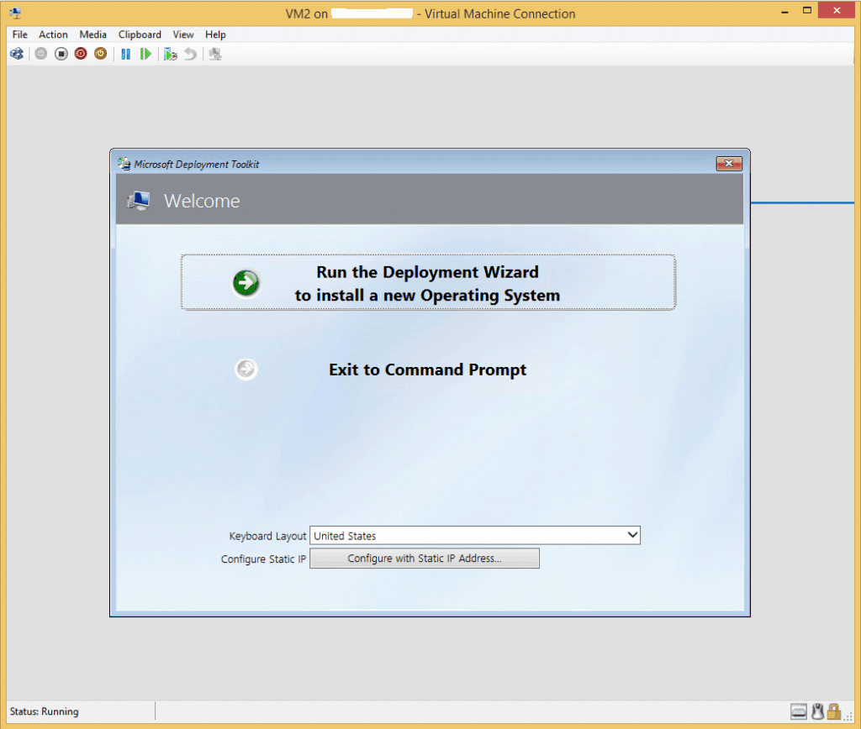Viewport: 861px width, 729px height.
Task: Click the Turn Off VM icon
Action: (x=61, y=54)
